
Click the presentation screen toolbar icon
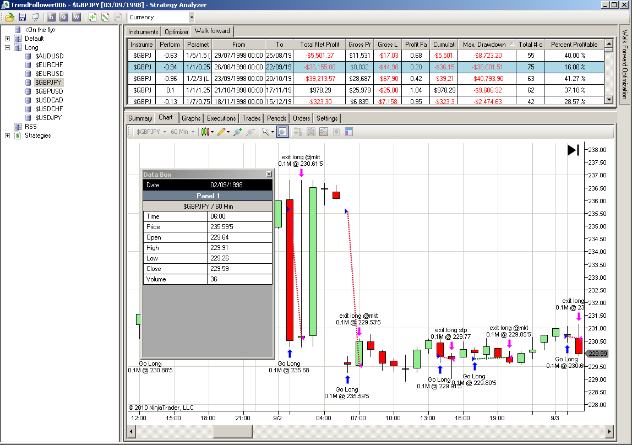point(35,17)
